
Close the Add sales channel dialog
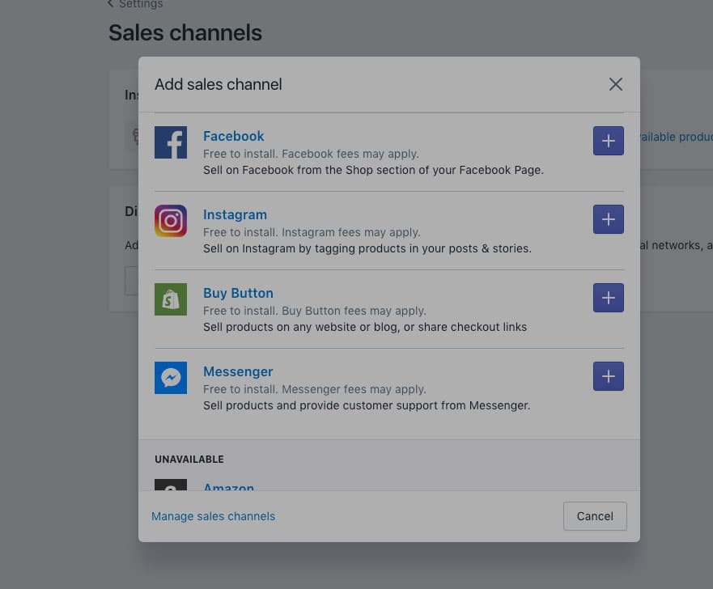(x=616, y=84)
